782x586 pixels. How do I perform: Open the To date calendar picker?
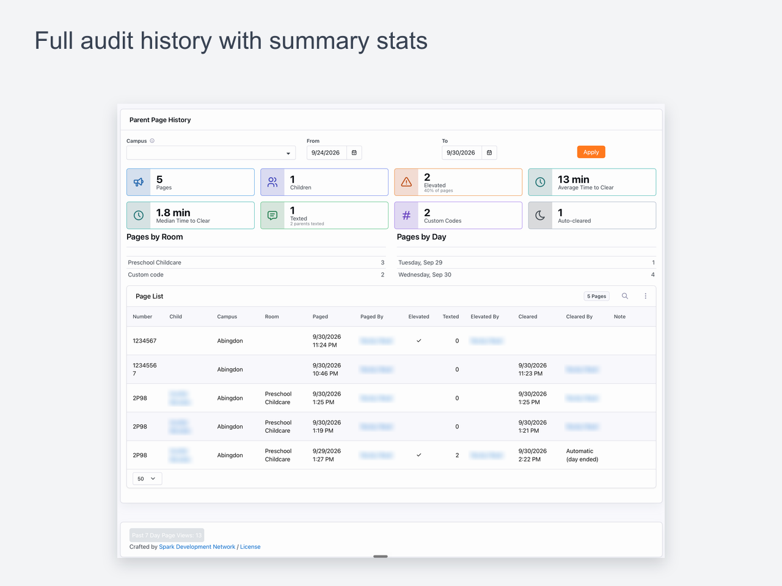click(489, 153)
